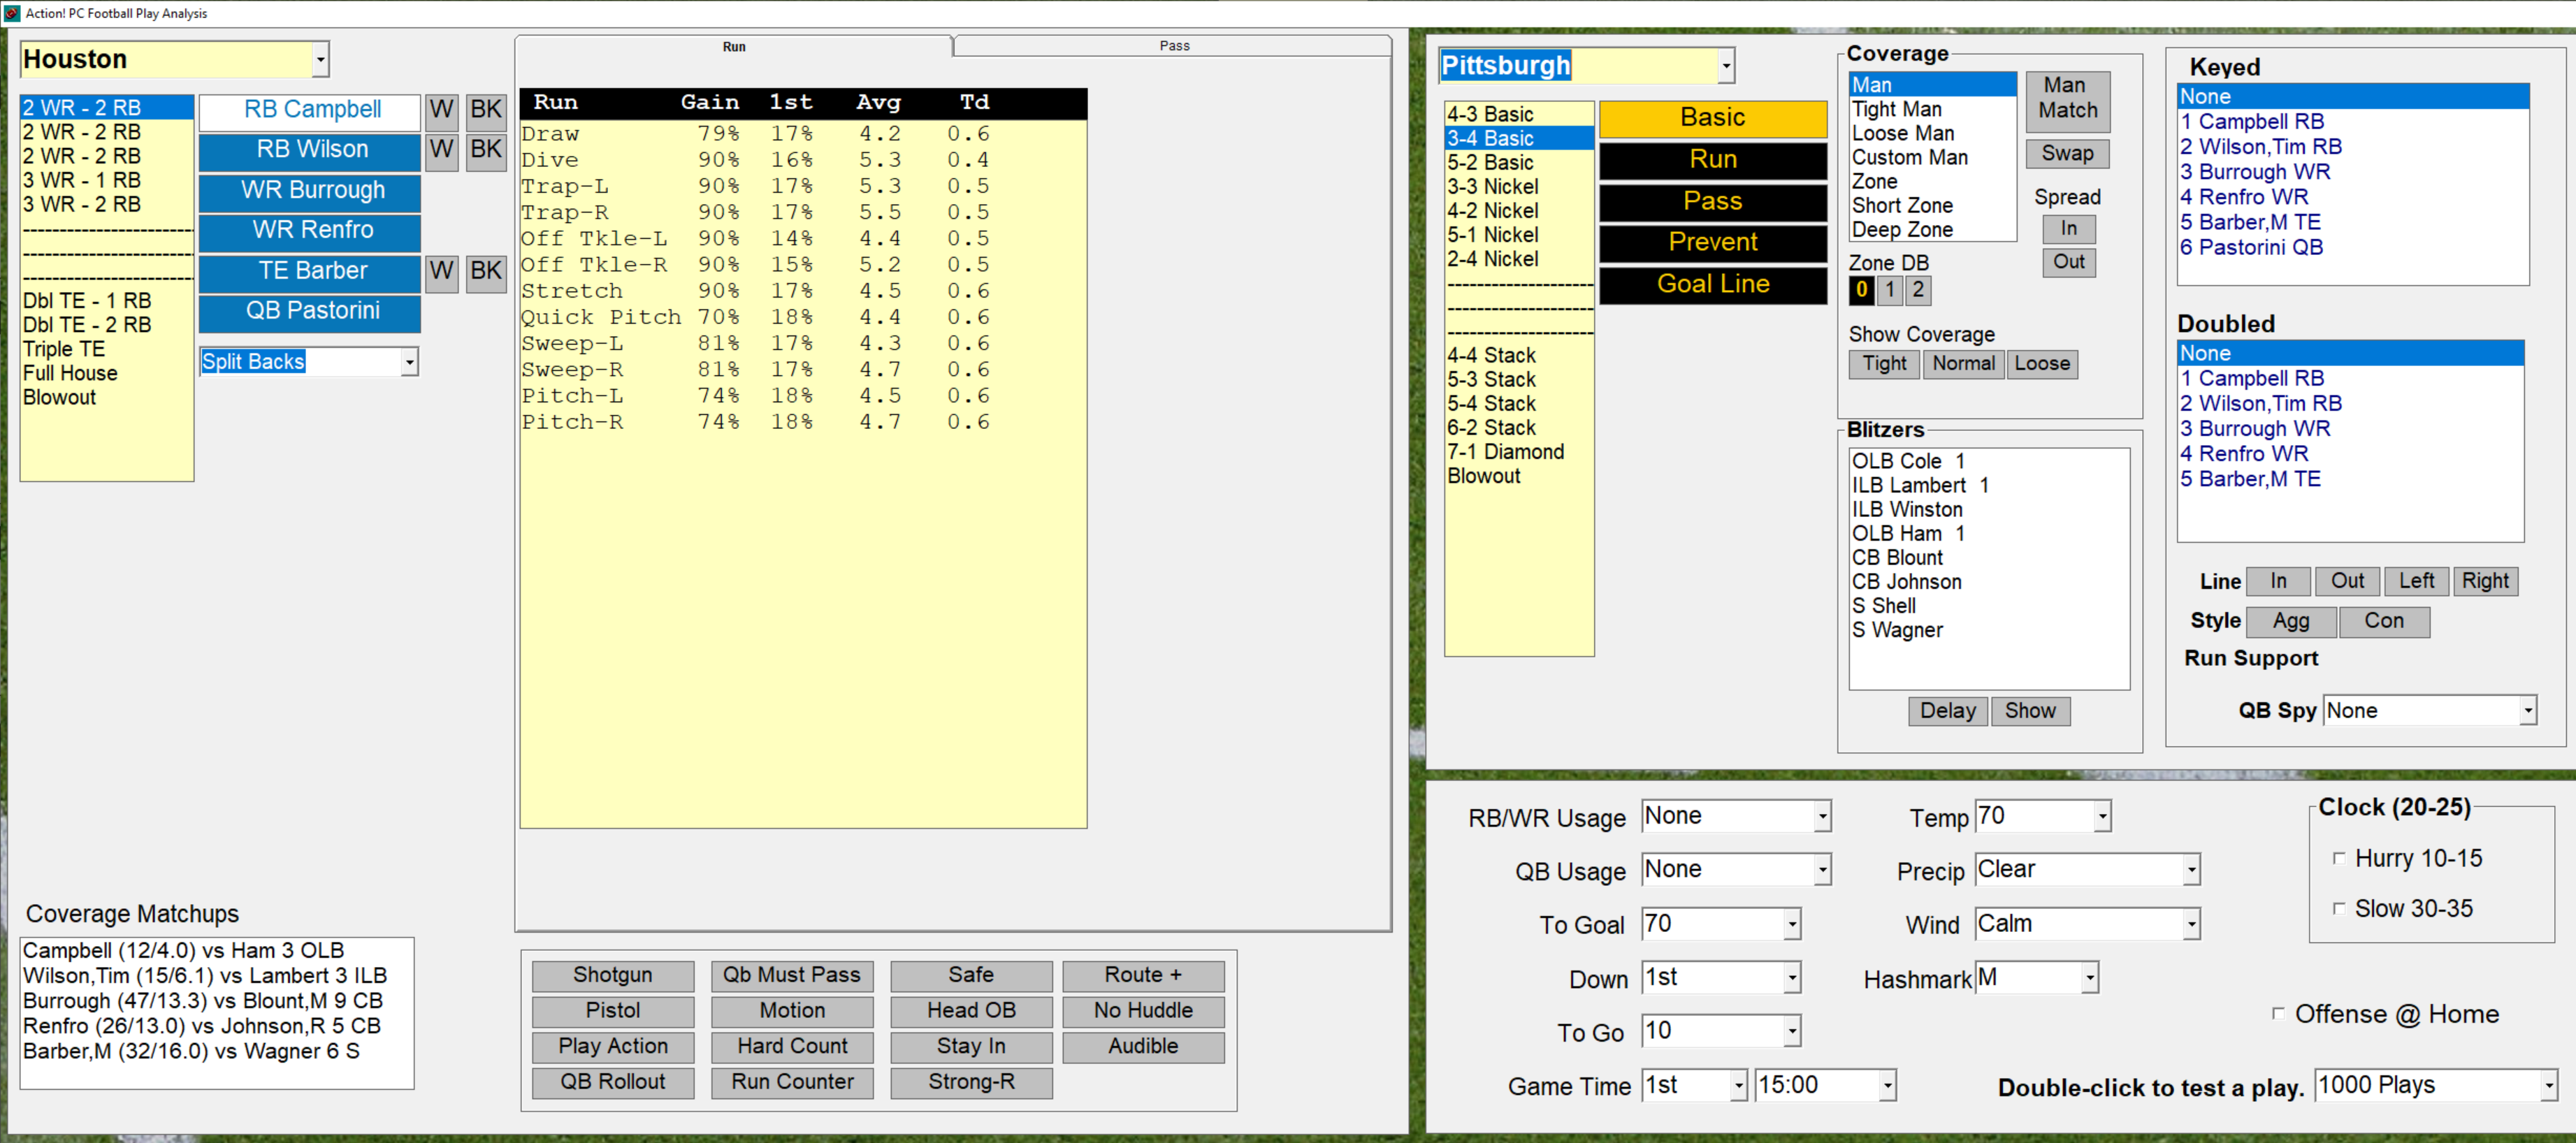Set Style to Con
The height and width of the screenshot is (1143, 2576).
(2384, 621)
